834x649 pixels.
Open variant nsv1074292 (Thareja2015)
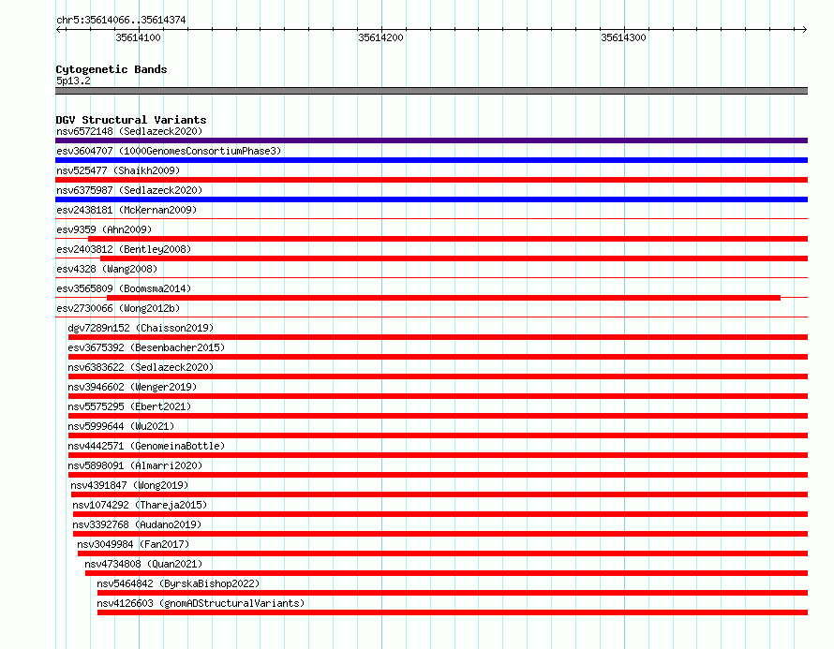pos(140,505)
